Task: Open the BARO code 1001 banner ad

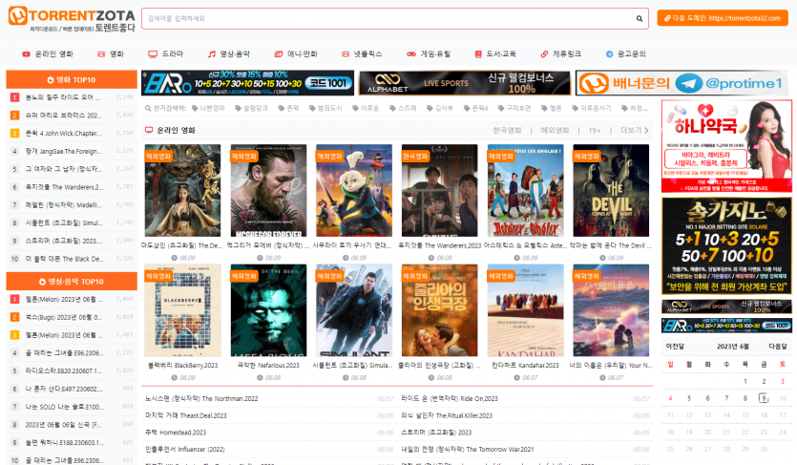Action: [x=247, y=83]
